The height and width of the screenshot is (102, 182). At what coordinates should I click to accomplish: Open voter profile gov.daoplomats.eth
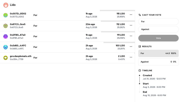[21, 56]
